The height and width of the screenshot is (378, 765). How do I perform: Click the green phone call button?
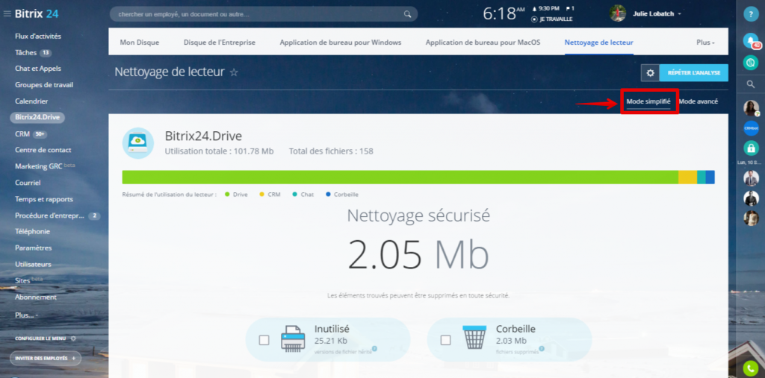click(x=751, y=369)
